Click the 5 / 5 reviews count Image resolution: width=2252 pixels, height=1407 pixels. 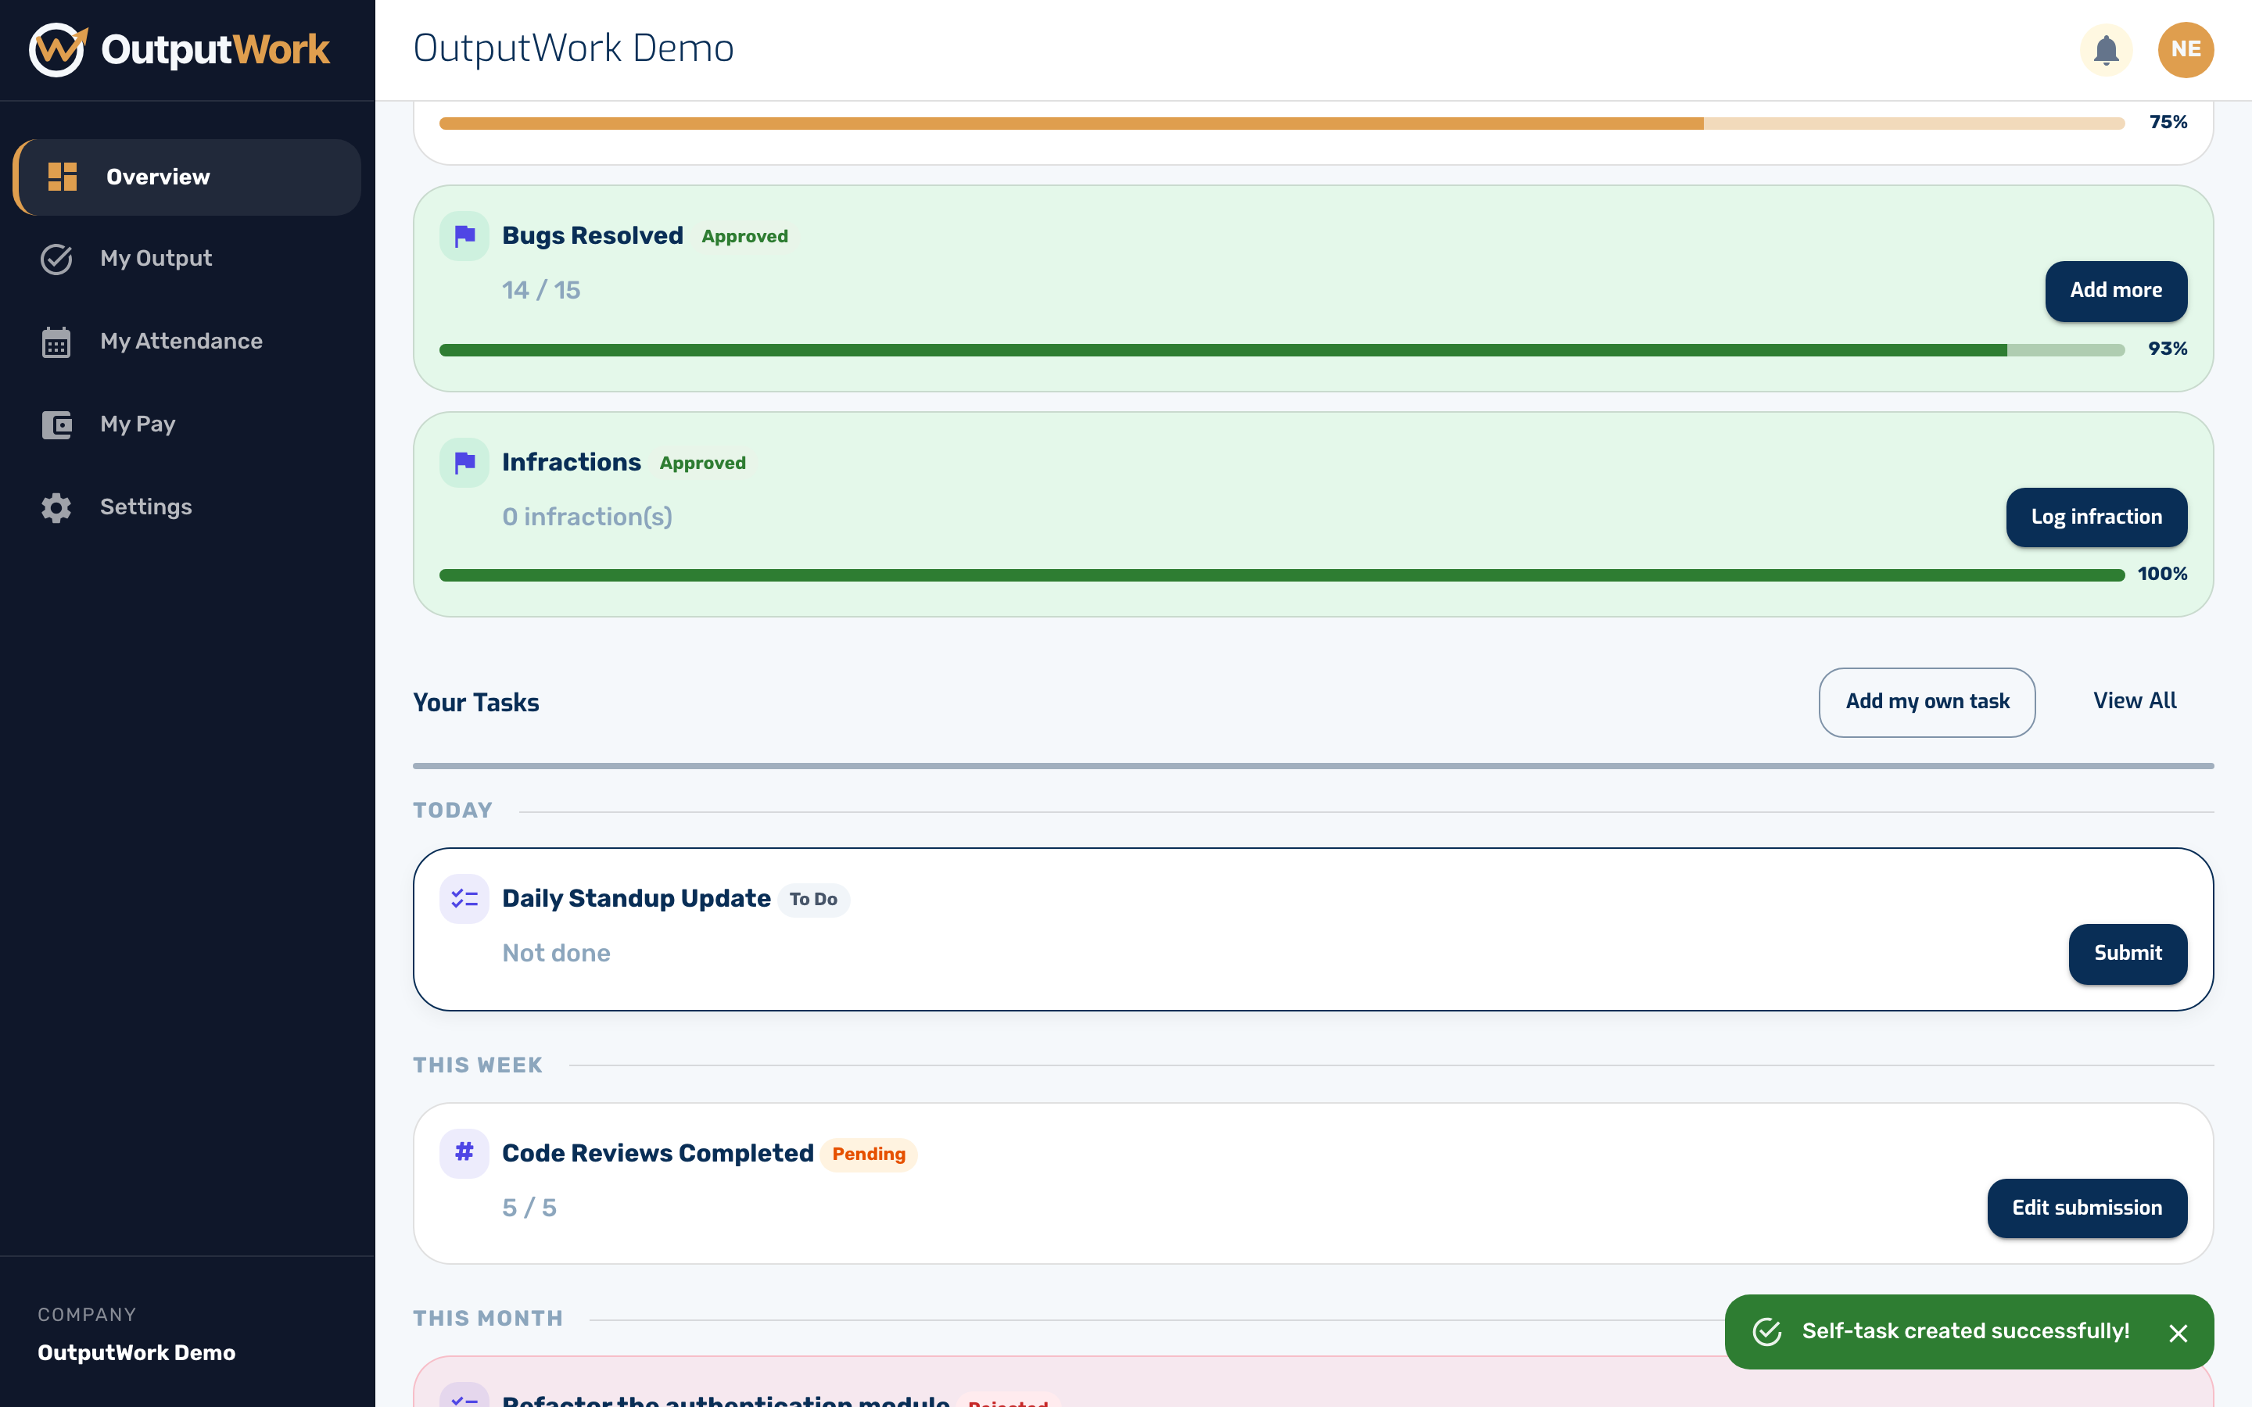click(529, 1208)
